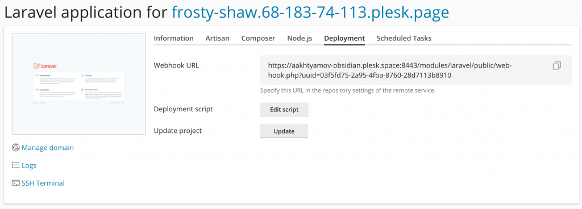Switch to the Artisan tab
The height and width of the screenshot is (209, 582).
tap(218, 38)
